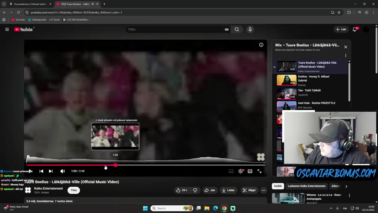The width and height of the screenshot is (378, 213).
Task: Open Microsoft Edge from the taskbar
Action: coord(216,208)
